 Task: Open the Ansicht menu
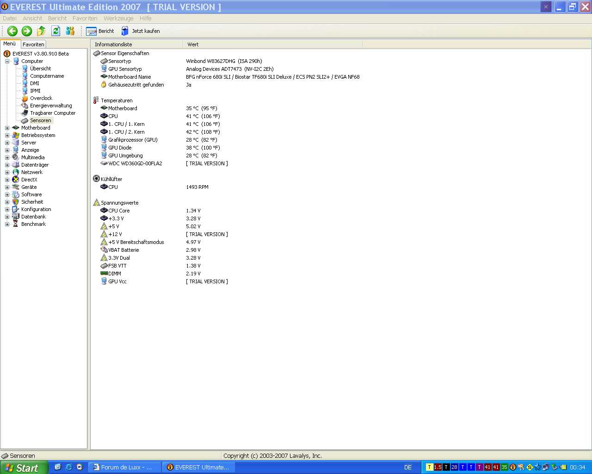[32, 19]
